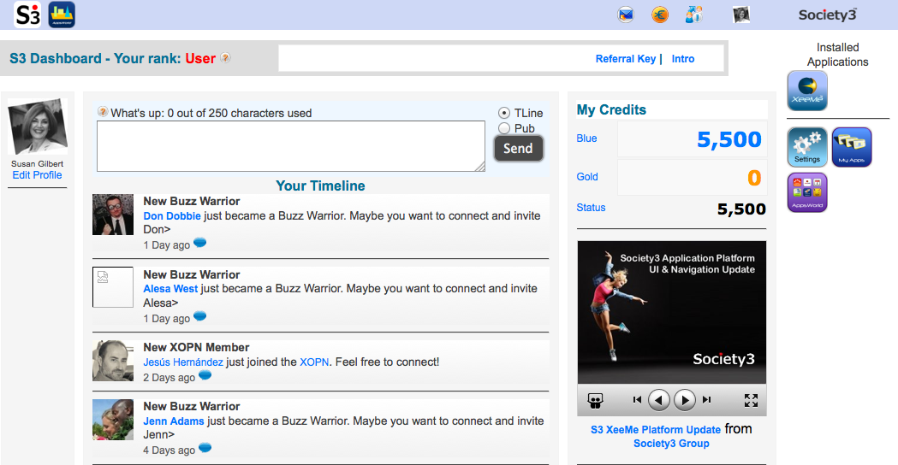Open S3 XeeMe Platform Update link

point(655,430)
